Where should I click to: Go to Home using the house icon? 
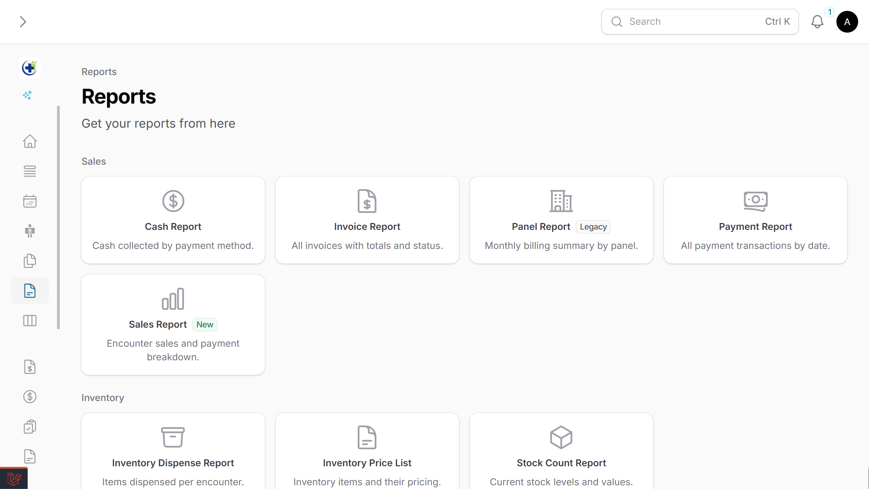tap(30, 142)
